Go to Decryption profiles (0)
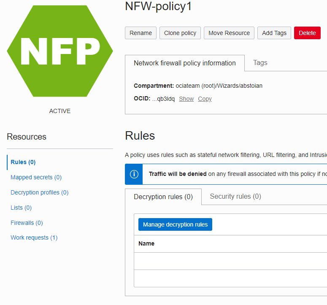Screen dimensions: 327x305 [39, 193]
